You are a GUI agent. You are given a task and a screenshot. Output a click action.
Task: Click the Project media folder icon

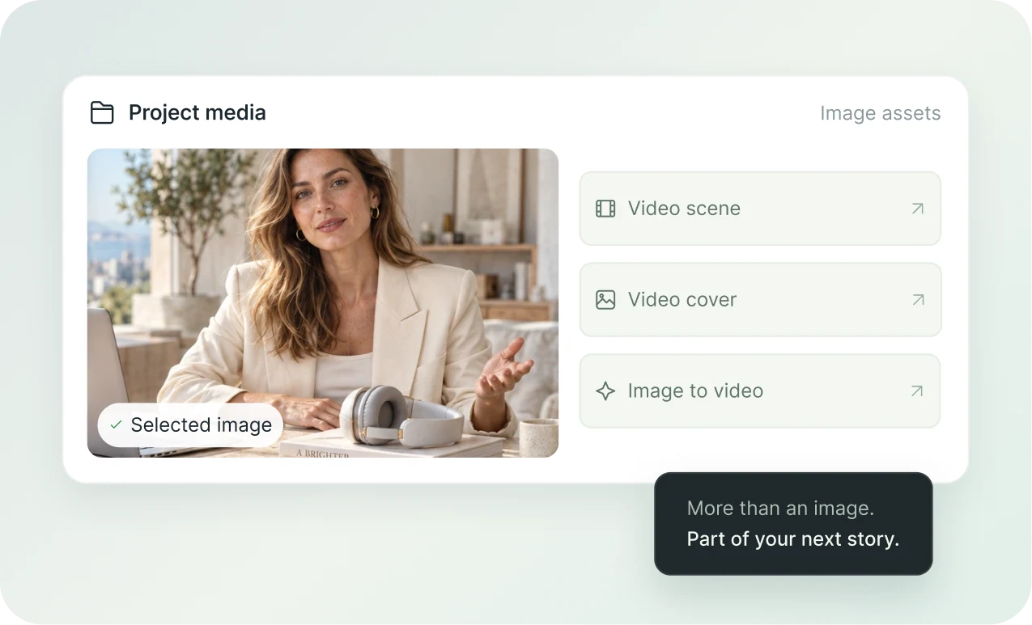(102, 112)
